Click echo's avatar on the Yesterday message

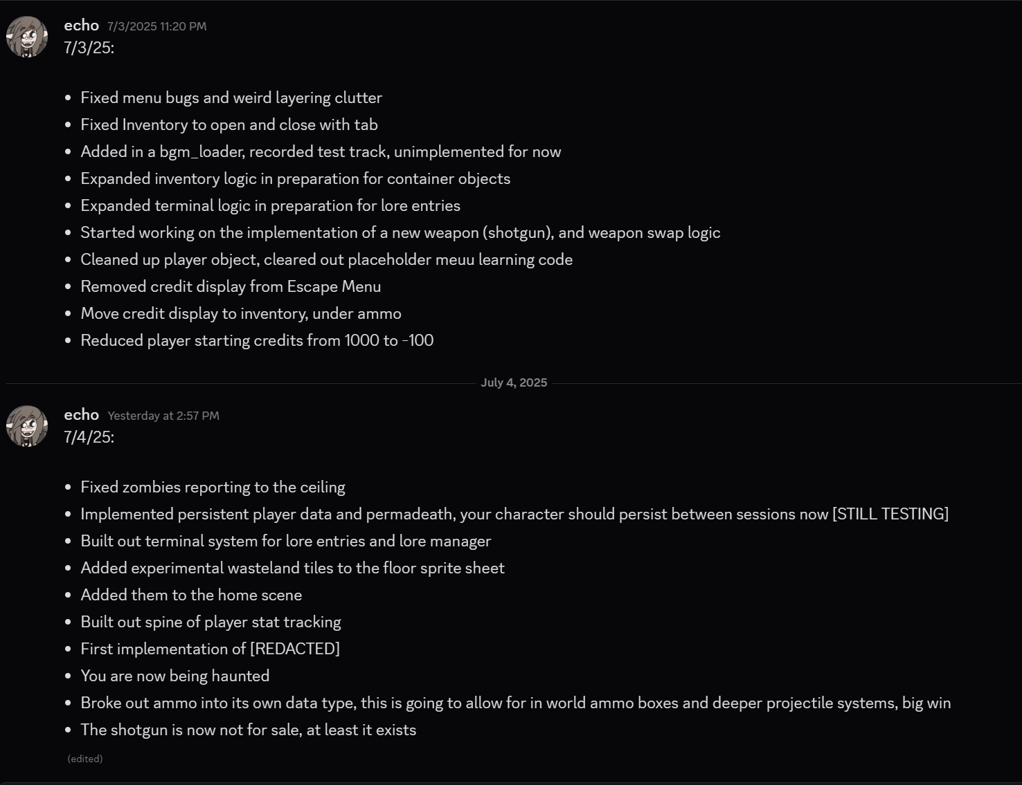[x=27, y=426]
